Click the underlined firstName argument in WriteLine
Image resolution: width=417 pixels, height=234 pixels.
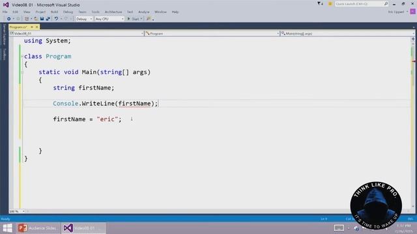click(135, 103)
